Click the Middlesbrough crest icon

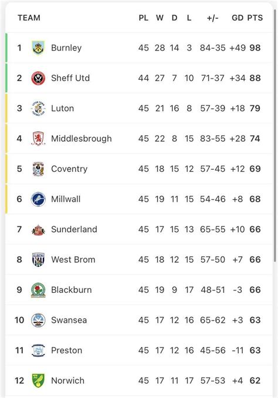38,139
